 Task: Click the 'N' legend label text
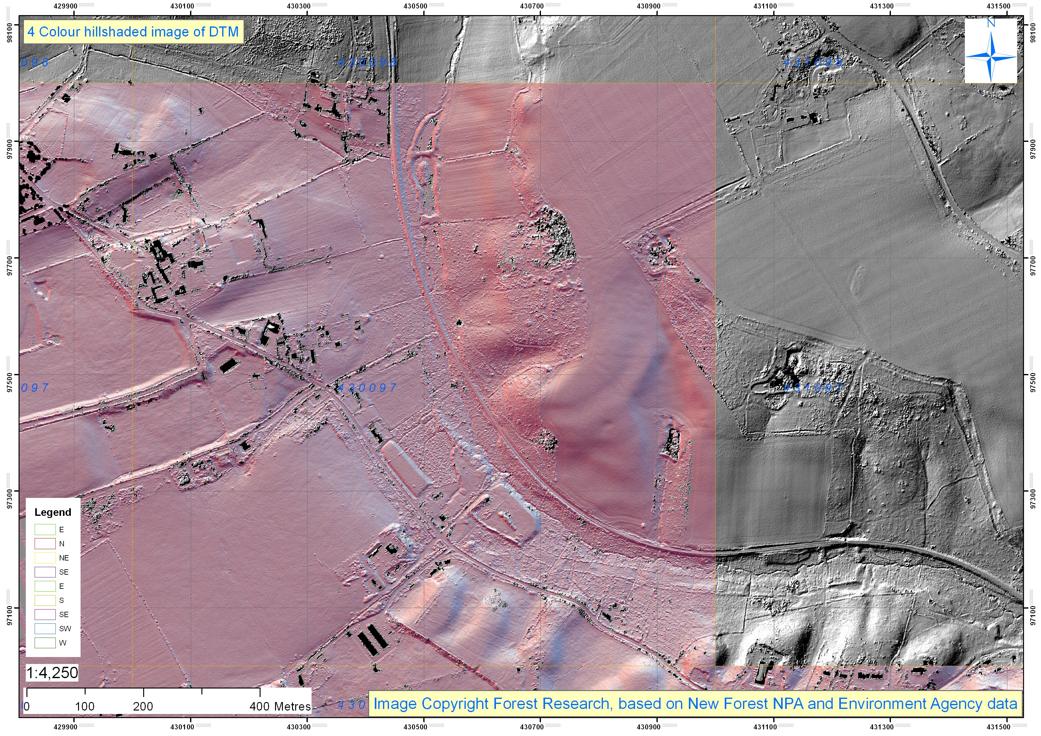[x=62, y=544]
